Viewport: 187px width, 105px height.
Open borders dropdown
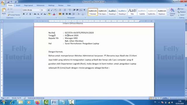(85, 14)
